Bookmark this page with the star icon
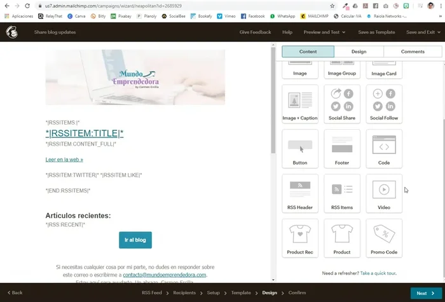Image resolution: width=445 pixels, height=302 pixels. pos(332,6)
